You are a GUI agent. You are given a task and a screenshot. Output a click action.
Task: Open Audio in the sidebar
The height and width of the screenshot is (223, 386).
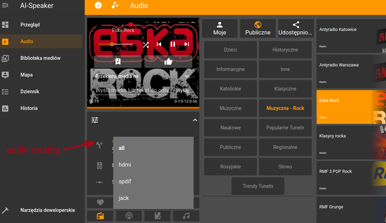coord(41,41)
